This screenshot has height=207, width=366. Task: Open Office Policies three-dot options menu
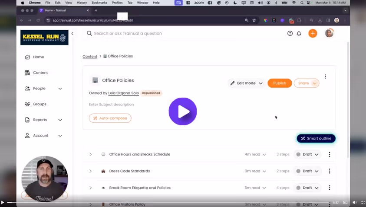[325, 76]
